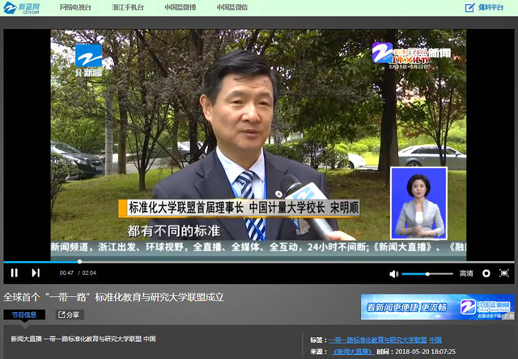Open the 《新闻大直播》 source link
Image resolution: width=518 pixels, height=359 pixels.
click(x=351, y=352)
